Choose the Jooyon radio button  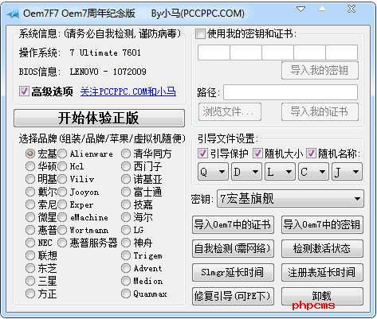coord(62,192)
